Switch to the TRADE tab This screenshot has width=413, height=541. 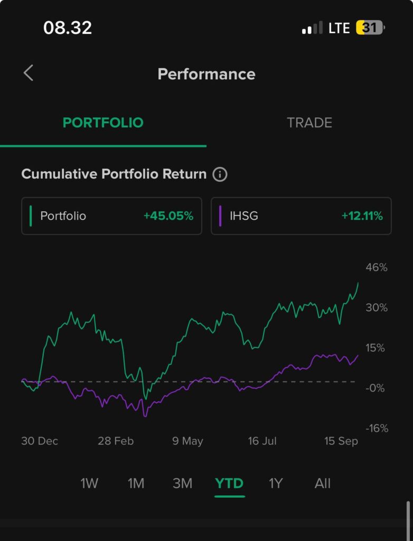click(x=309, y=123)
